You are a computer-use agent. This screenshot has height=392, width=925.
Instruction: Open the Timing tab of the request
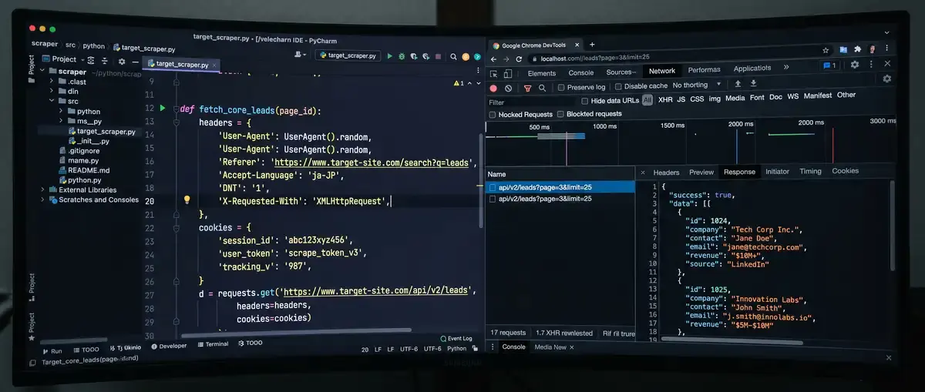810,172
